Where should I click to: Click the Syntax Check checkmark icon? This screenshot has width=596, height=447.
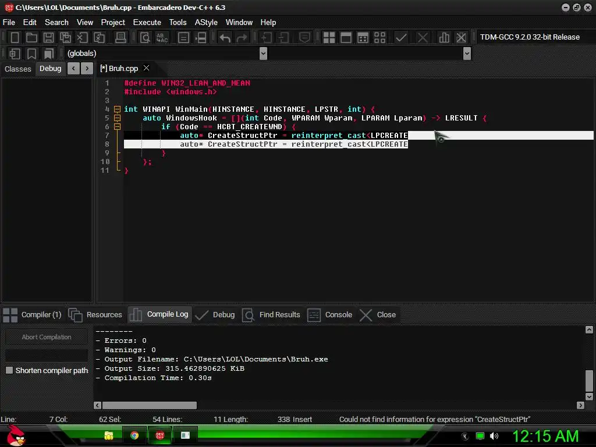[401, 37]
